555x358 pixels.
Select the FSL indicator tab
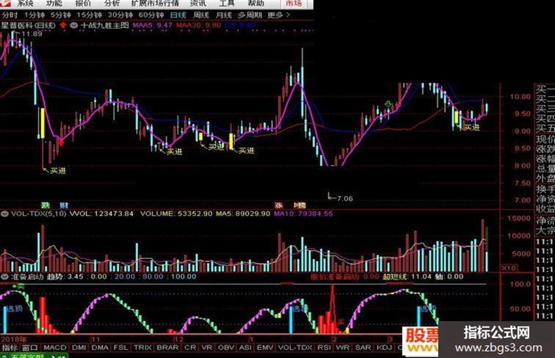121,348
